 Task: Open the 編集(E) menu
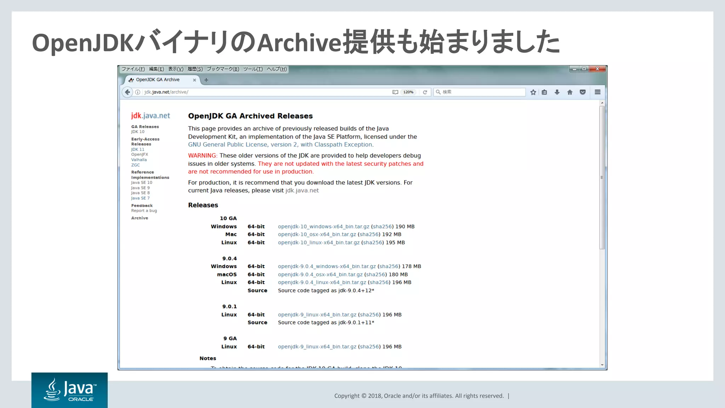point(156,69)
